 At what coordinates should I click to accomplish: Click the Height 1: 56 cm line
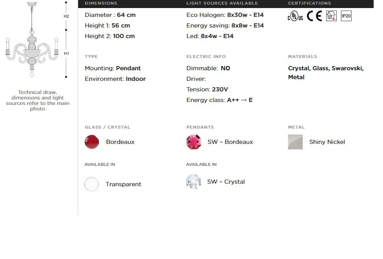click(107, 25)
